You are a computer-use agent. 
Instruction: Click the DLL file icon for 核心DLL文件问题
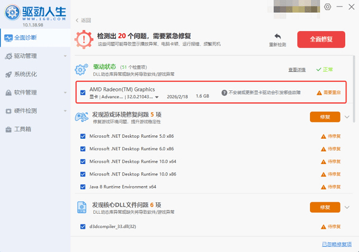(x=82, y=207)
